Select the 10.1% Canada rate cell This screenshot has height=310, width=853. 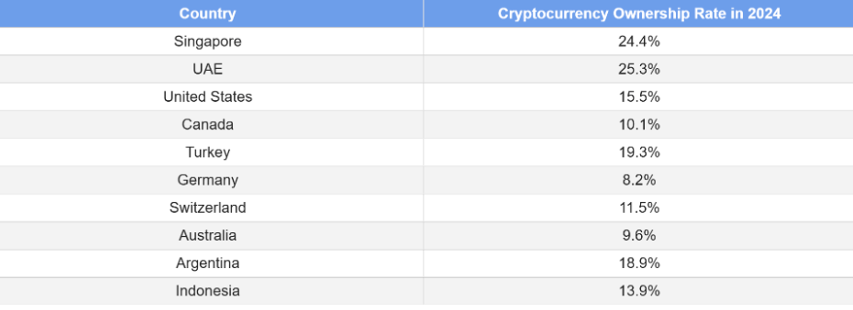tap(638, 124)
